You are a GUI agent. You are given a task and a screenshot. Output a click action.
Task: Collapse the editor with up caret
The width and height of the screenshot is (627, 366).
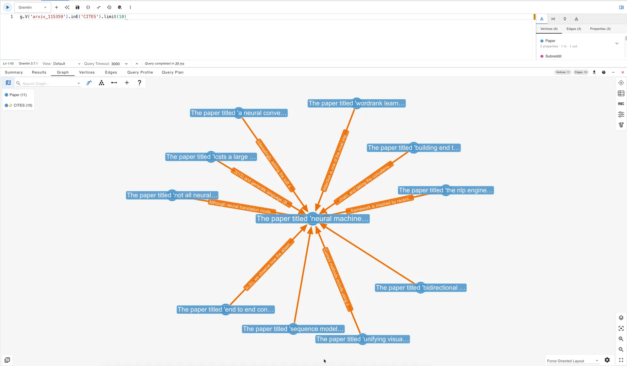pyautogui.click(x=137, y=64)
